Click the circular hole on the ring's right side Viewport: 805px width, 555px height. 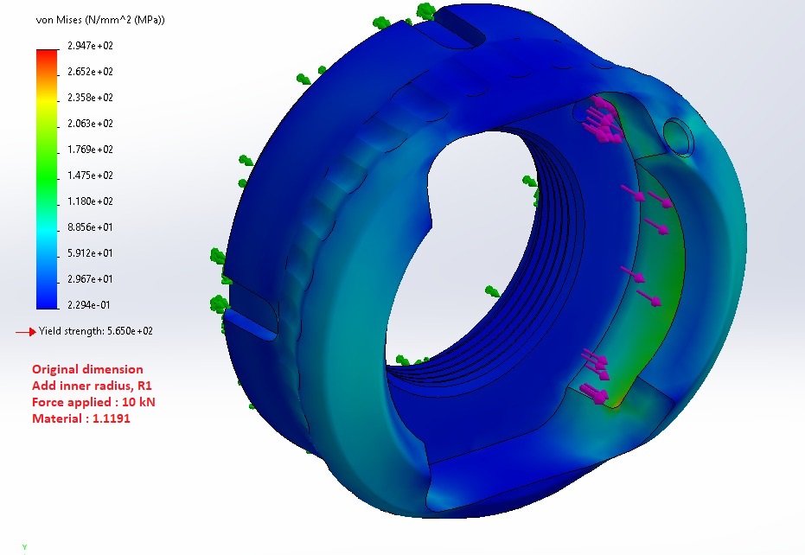[678, 137]
